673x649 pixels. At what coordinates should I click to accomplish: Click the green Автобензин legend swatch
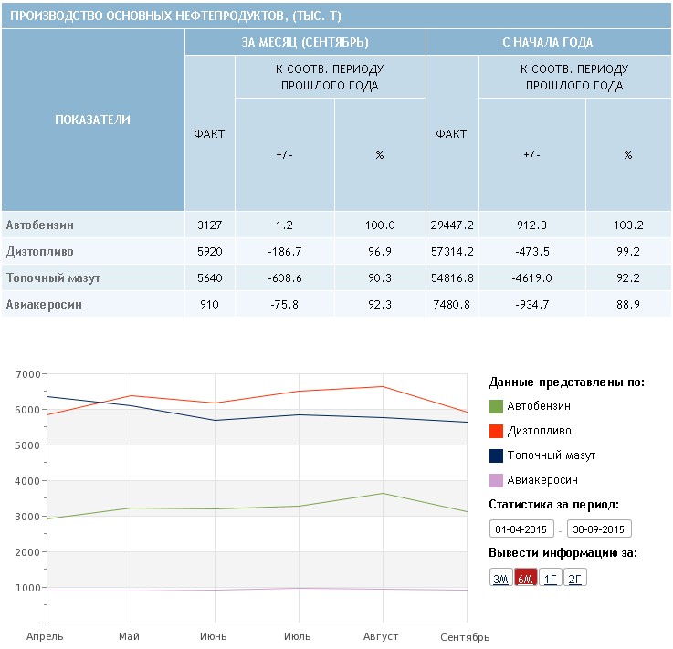click(x=496, y=406)
